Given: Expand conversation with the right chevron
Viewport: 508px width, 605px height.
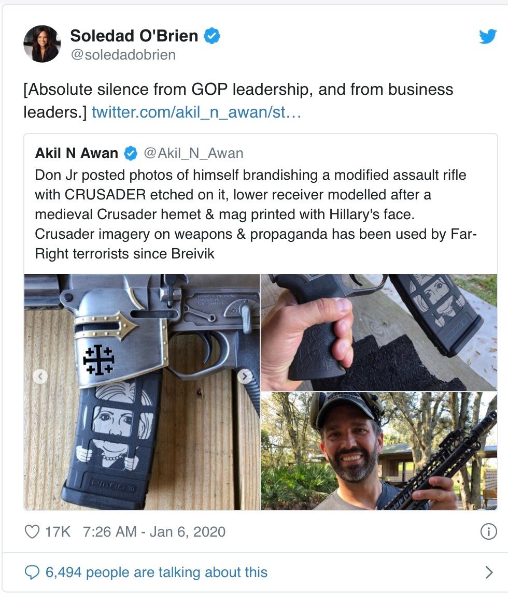Looking at the screenshot, I should pyautogui.click(x=488, y=572).
